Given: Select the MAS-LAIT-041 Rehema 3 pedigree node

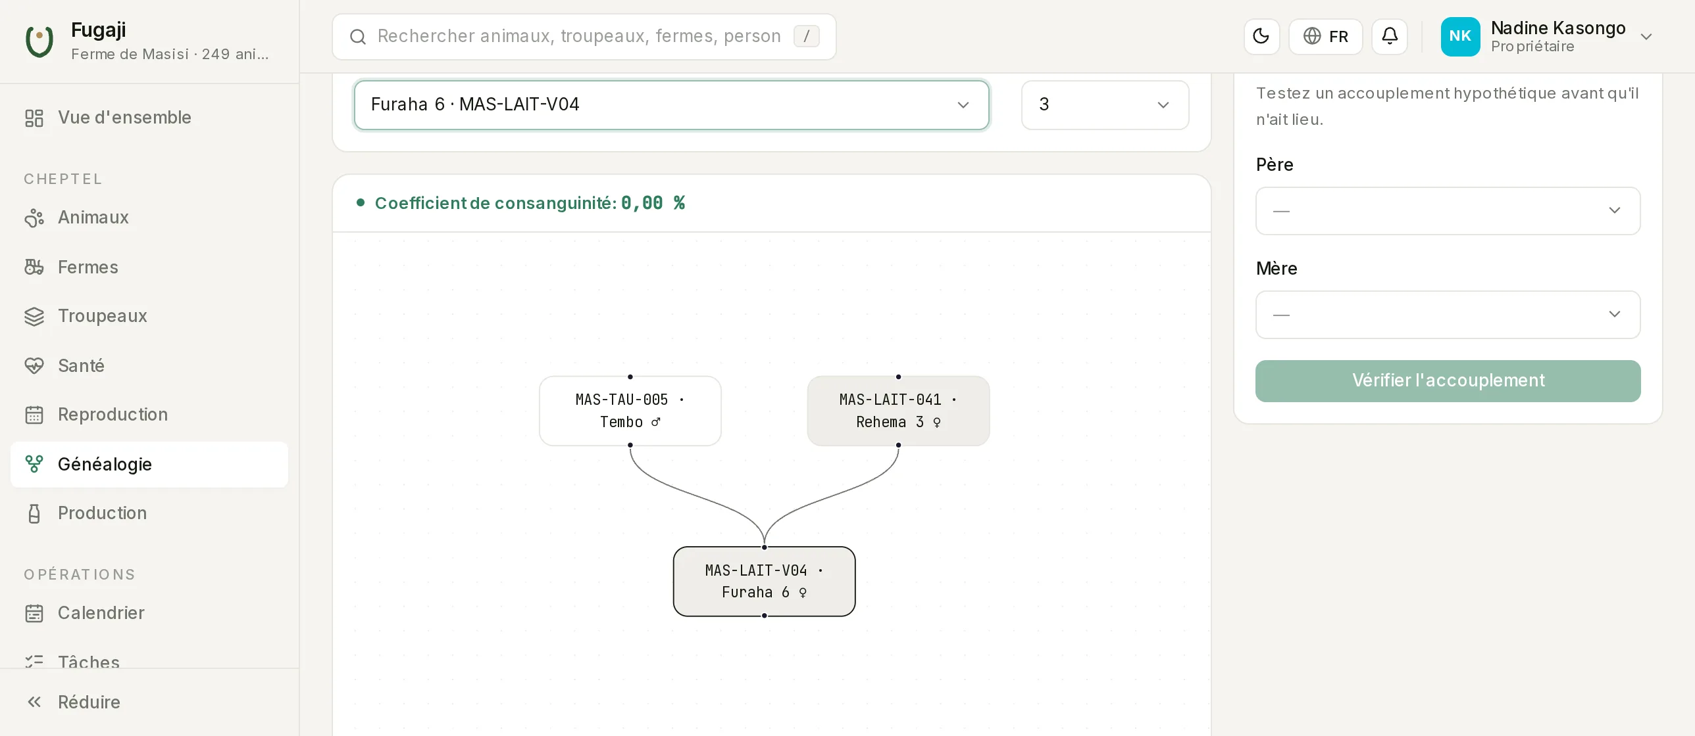Looking at the screenshot, I should coord(898,411).
